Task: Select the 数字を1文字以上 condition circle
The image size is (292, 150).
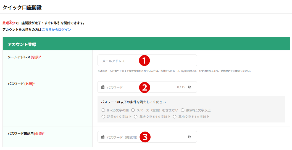Action: coord(183,110)
